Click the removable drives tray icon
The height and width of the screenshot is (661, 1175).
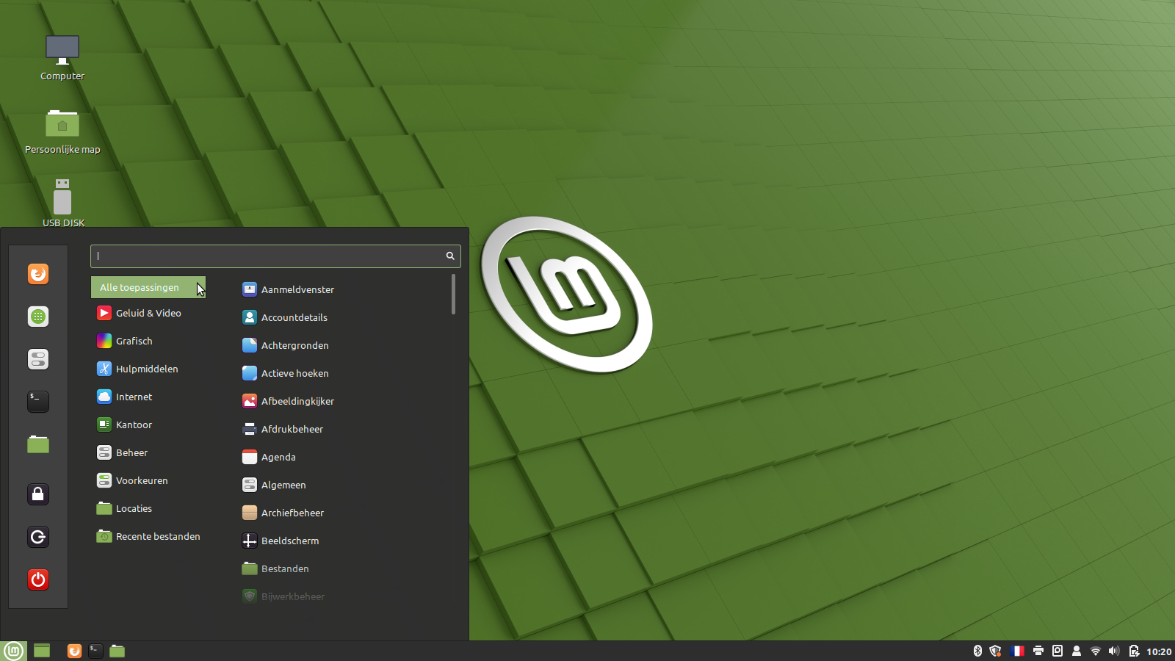[x=1057, y=651]
